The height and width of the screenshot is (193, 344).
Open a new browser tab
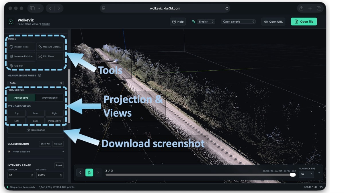pyautogui.click(x=310, y=8)
